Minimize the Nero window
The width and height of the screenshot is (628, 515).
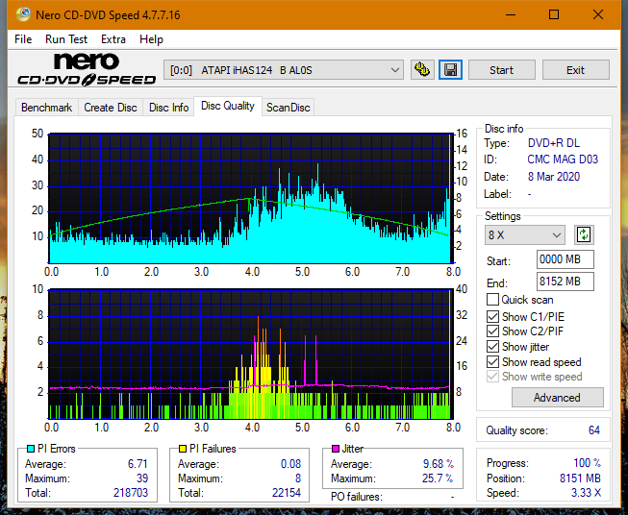[x=511, y=14]
